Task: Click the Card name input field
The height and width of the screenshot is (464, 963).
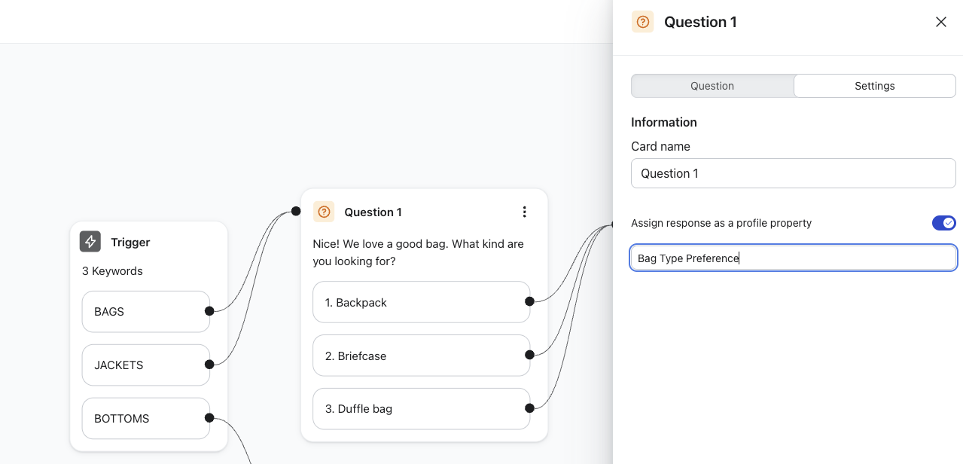Action: pos(793,173)
